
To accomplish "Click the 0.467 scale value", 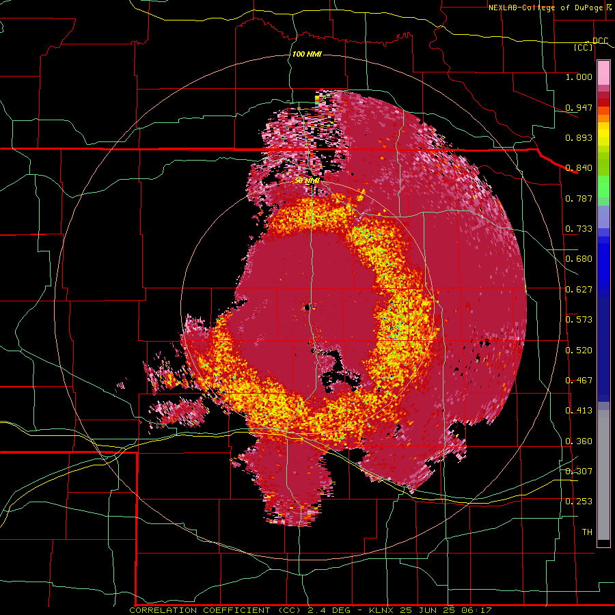I will [x=579, y=381].
